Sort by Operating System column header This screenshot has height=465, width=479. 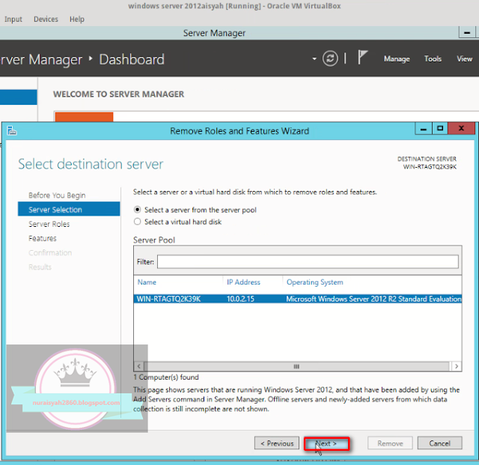click(314, 282)
